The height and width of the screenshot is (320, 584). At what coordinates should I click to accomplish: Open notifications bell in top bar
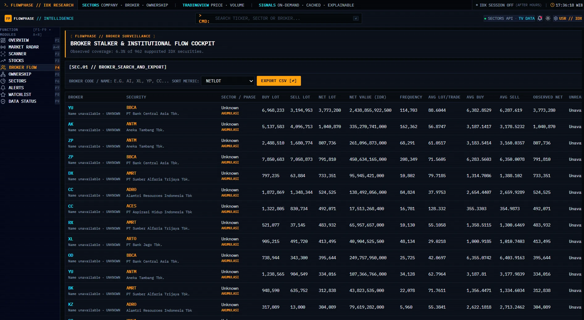click(540, 19)
